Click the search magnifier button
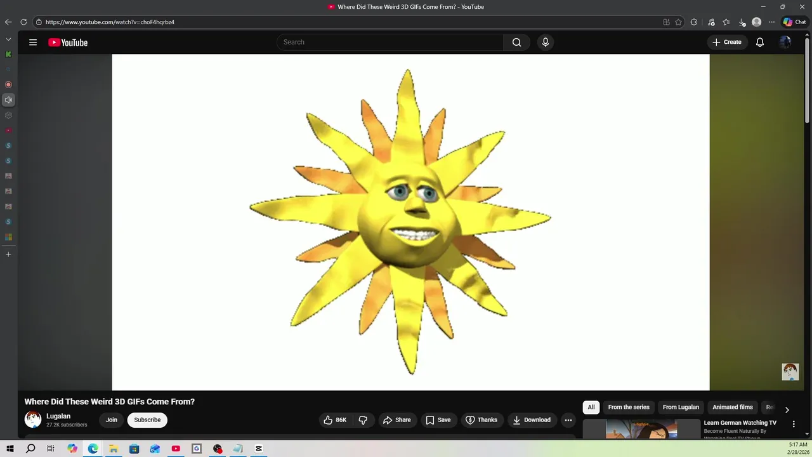Image resolution: width=812 pixels, height=457 pixels. pos(516,43)
